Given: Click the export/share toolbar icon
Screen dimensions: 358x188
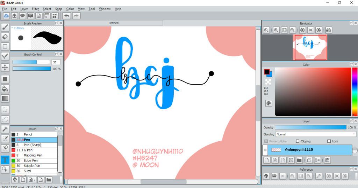Looking at the screenshot, I should [14, 16].
